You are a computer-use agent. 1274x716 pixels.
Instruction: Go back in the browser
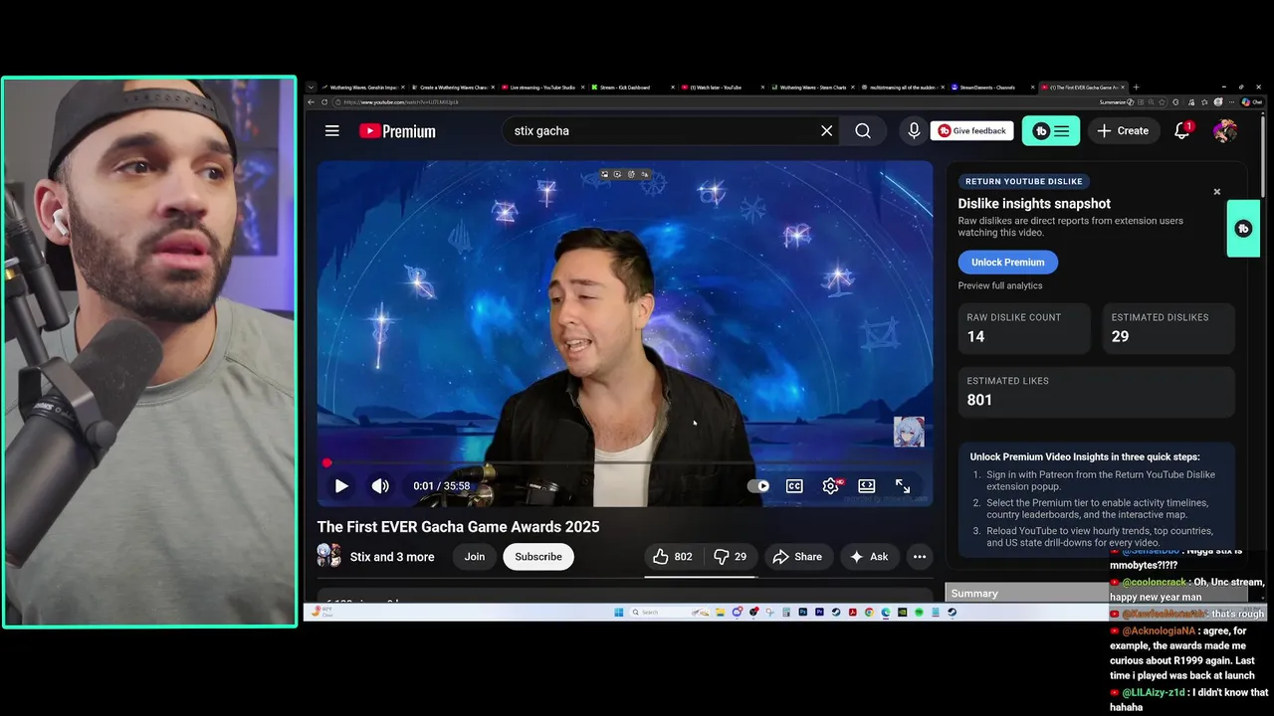(311, 101)
